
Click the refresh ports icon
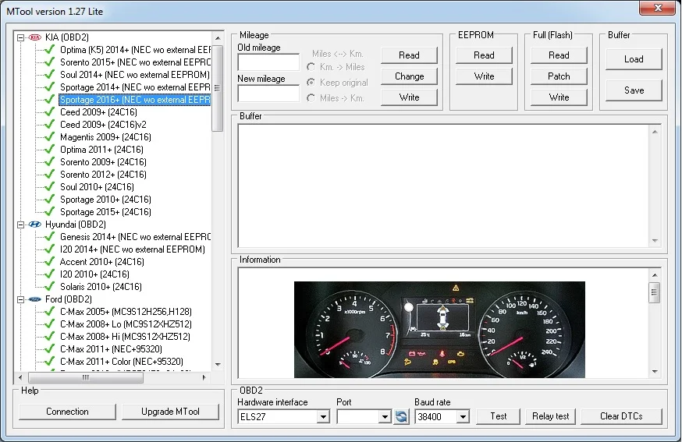[401, 417]
